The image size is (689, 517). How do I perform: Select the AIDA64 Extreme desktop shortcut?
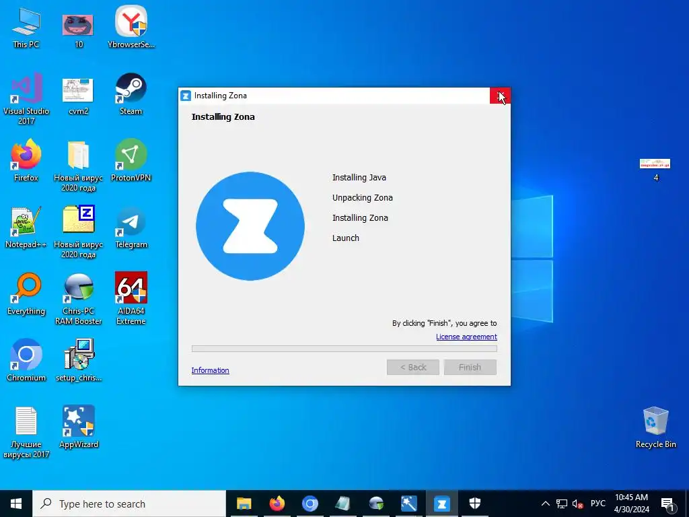[131, 298]
